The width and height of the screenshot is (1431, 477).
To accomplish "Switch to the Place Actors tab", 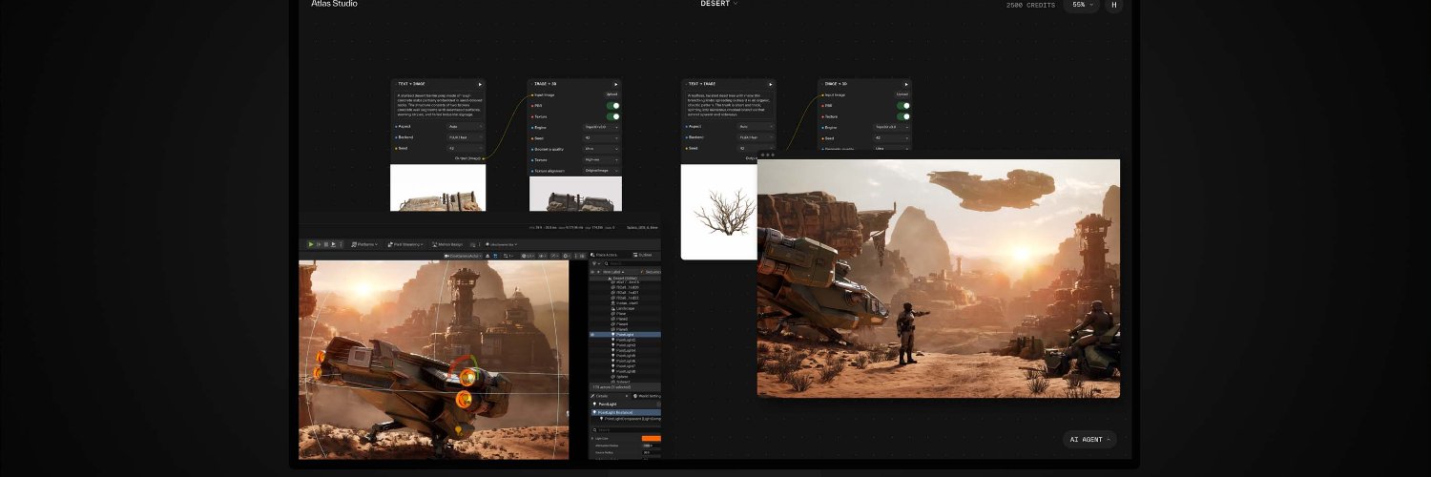I will pos(606,255).
